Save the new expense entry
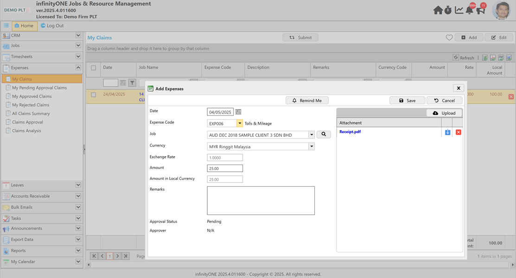The image size is (516, 278). 407,100
